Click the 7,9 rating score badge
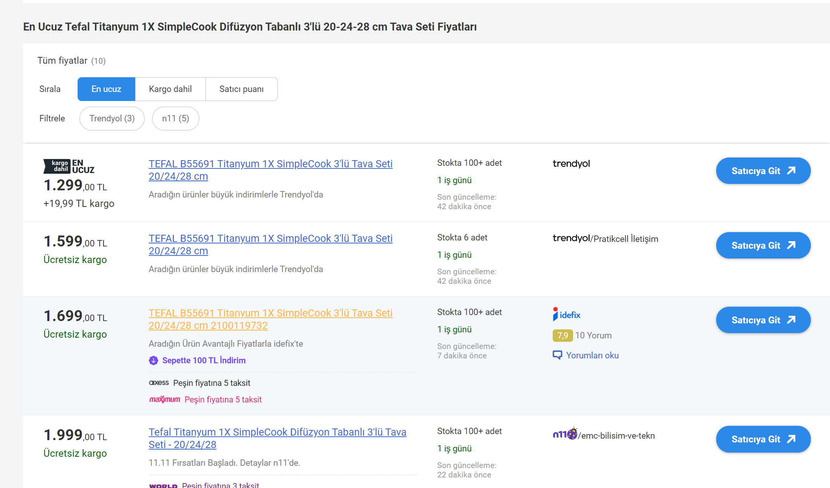Screen dimensions: 830x488 [562, 335]
